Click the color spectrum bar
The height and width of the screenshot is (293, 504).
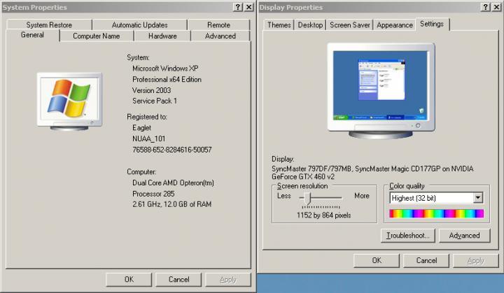coord(436,213)
